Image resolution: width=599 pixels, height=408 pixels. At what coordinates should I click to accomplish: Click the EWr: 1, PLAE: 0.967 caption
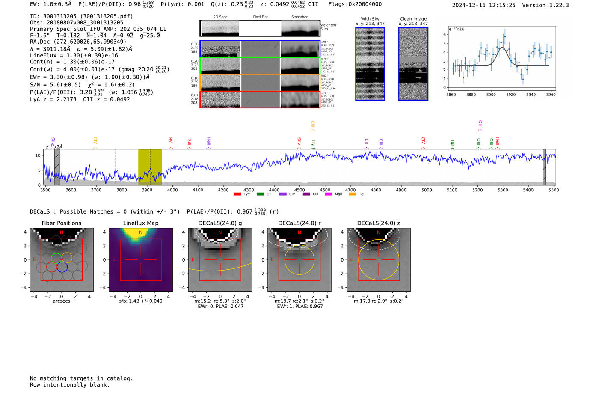(x=299, y=306)
